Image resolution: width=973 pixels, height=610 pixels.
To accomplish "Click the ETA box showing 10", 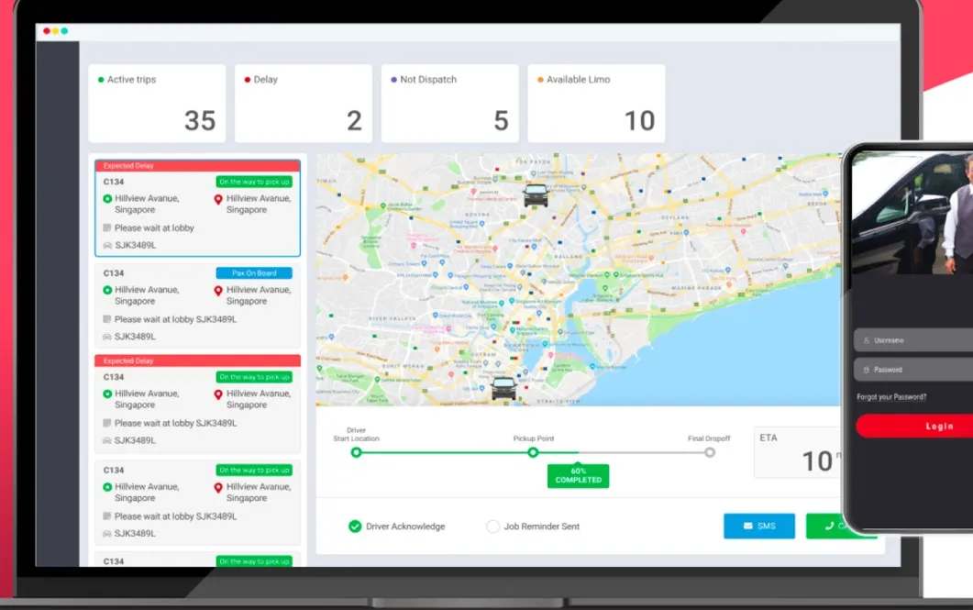I will 798,452.
